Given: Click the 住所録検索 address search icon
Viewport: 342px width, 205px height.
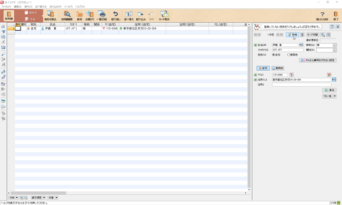Looking at the screenshot, I should (67, 16).
